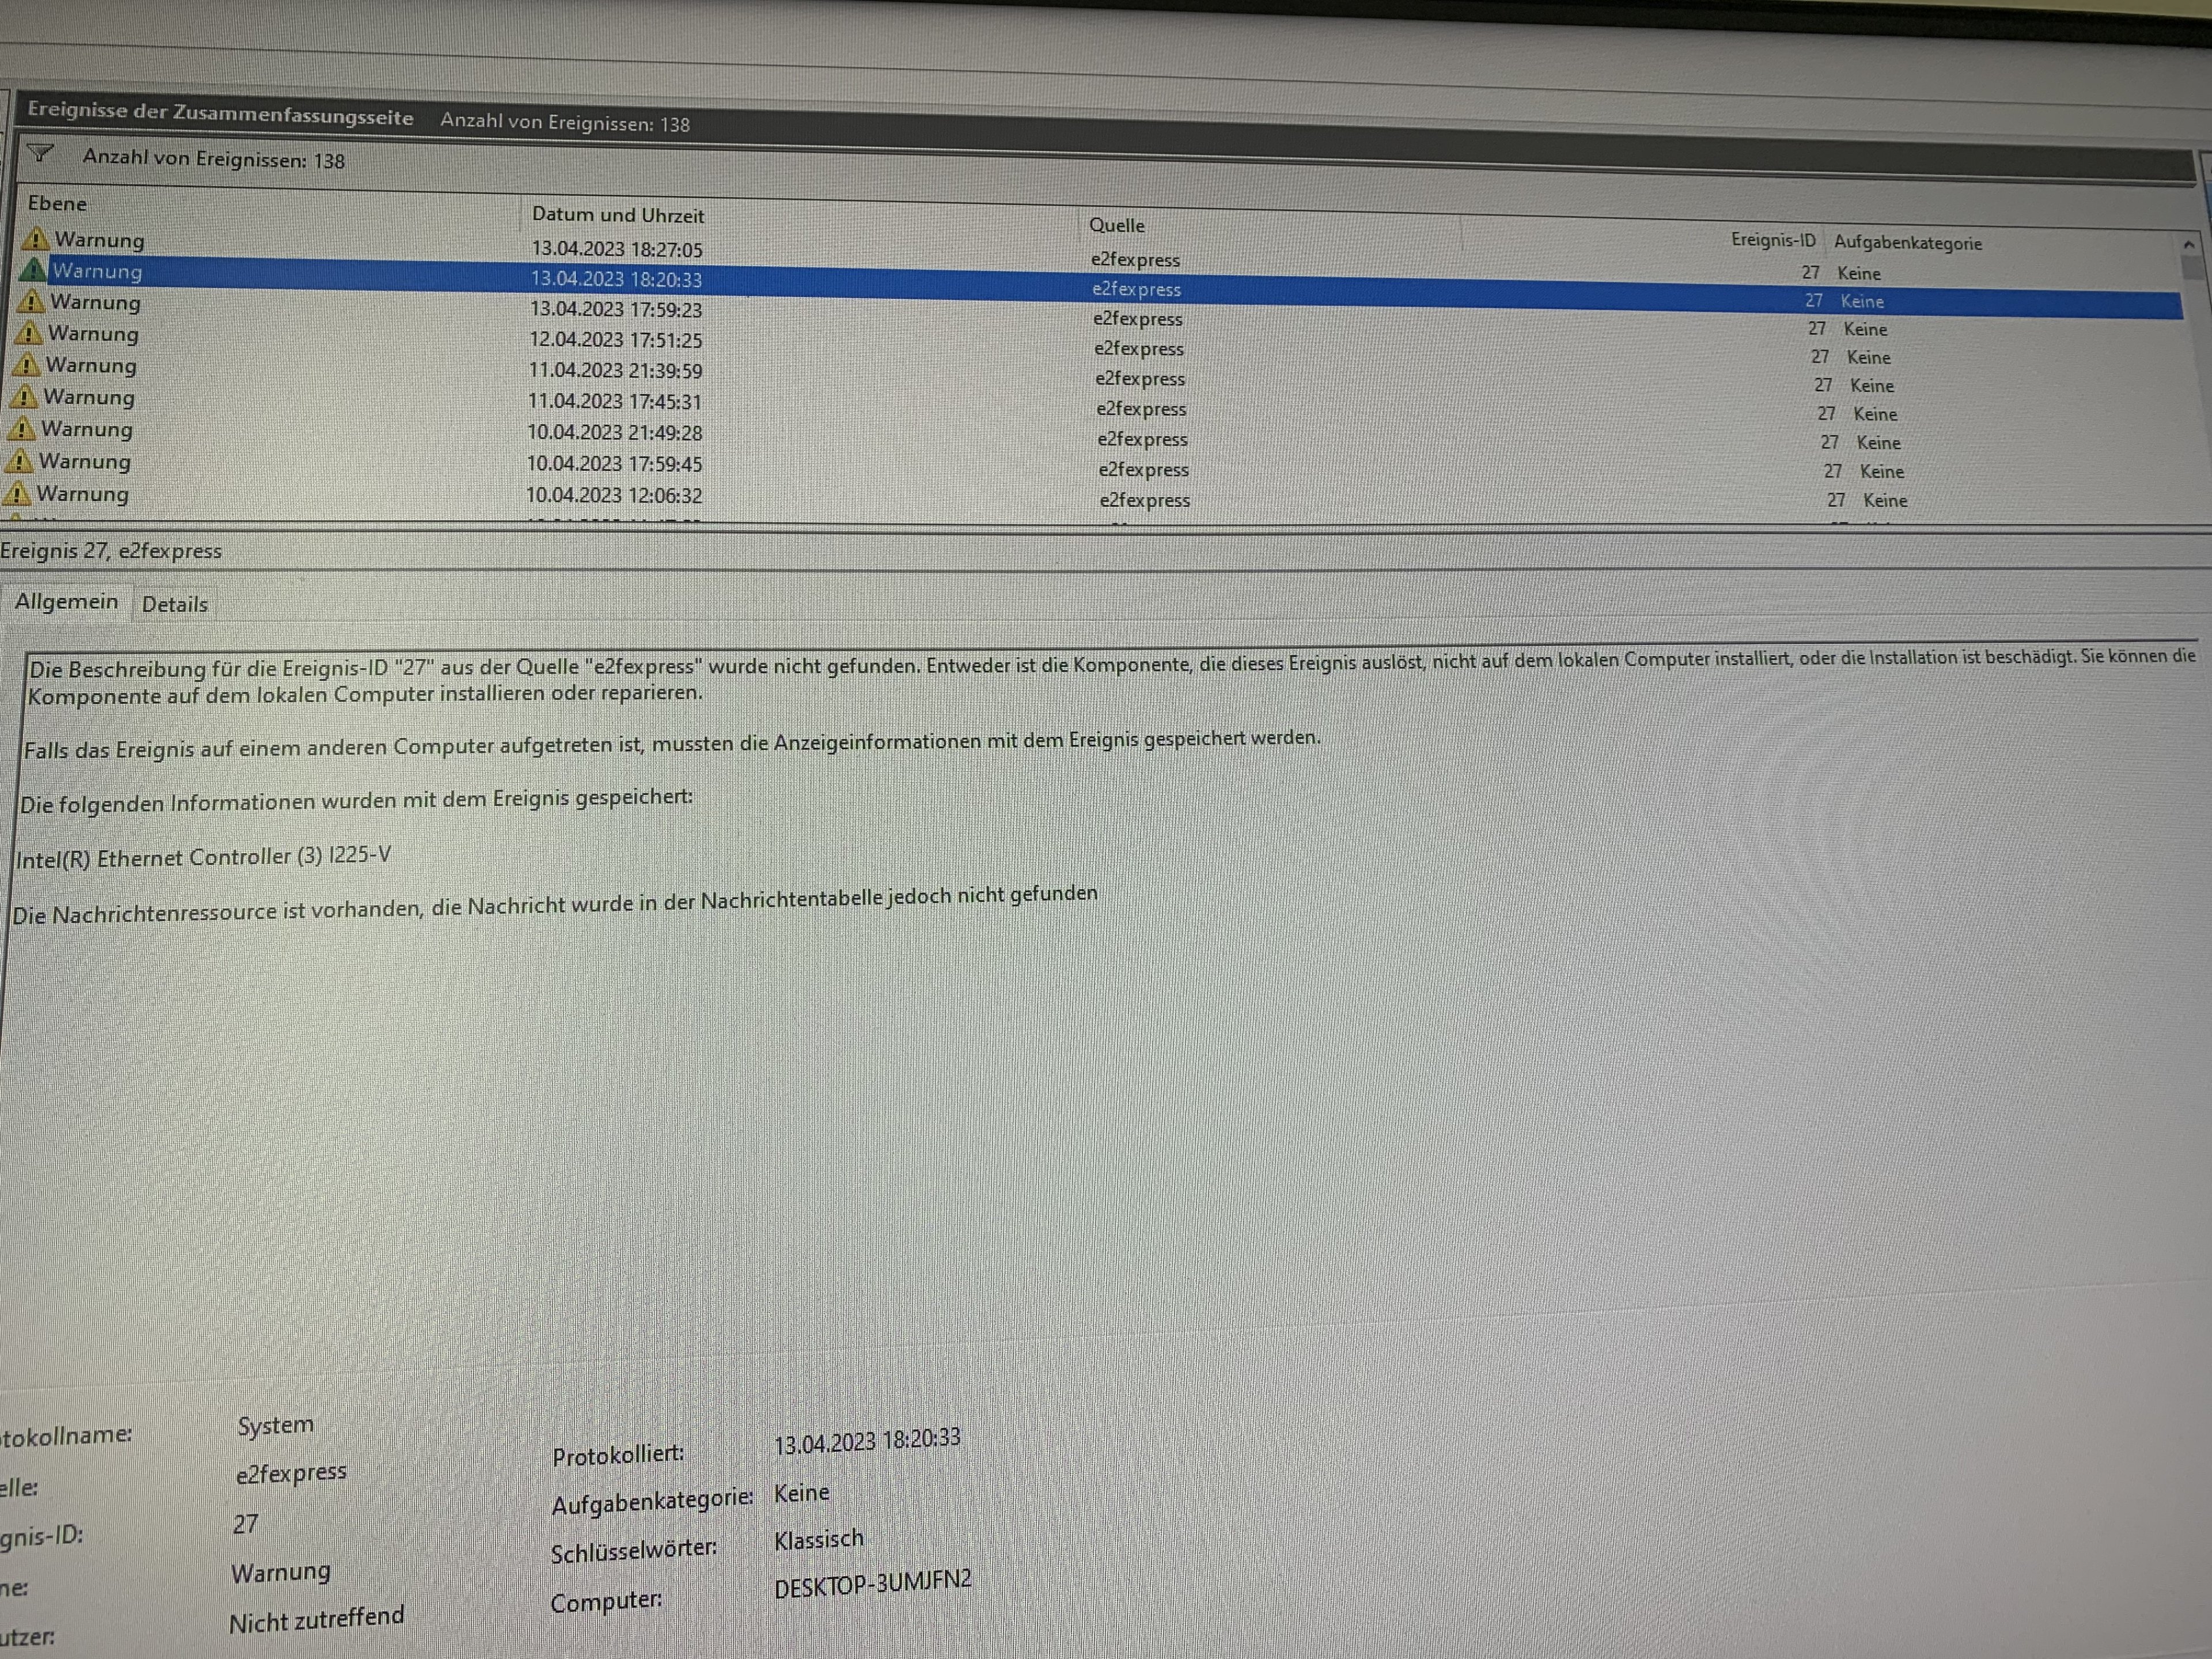Screen dimensions: 2212x1659
Task: Select the highlighted 13.04.2023 18:20:33 event row
Action: point(616,279)
